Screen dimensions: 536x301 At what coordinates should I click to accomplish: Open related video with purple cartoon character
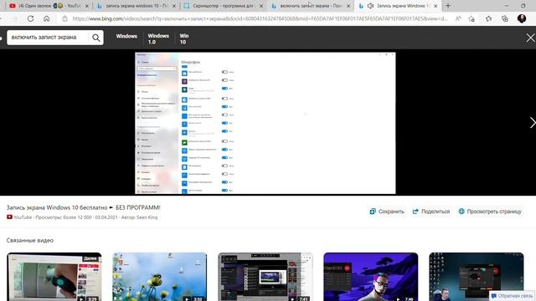click(371, 277)
